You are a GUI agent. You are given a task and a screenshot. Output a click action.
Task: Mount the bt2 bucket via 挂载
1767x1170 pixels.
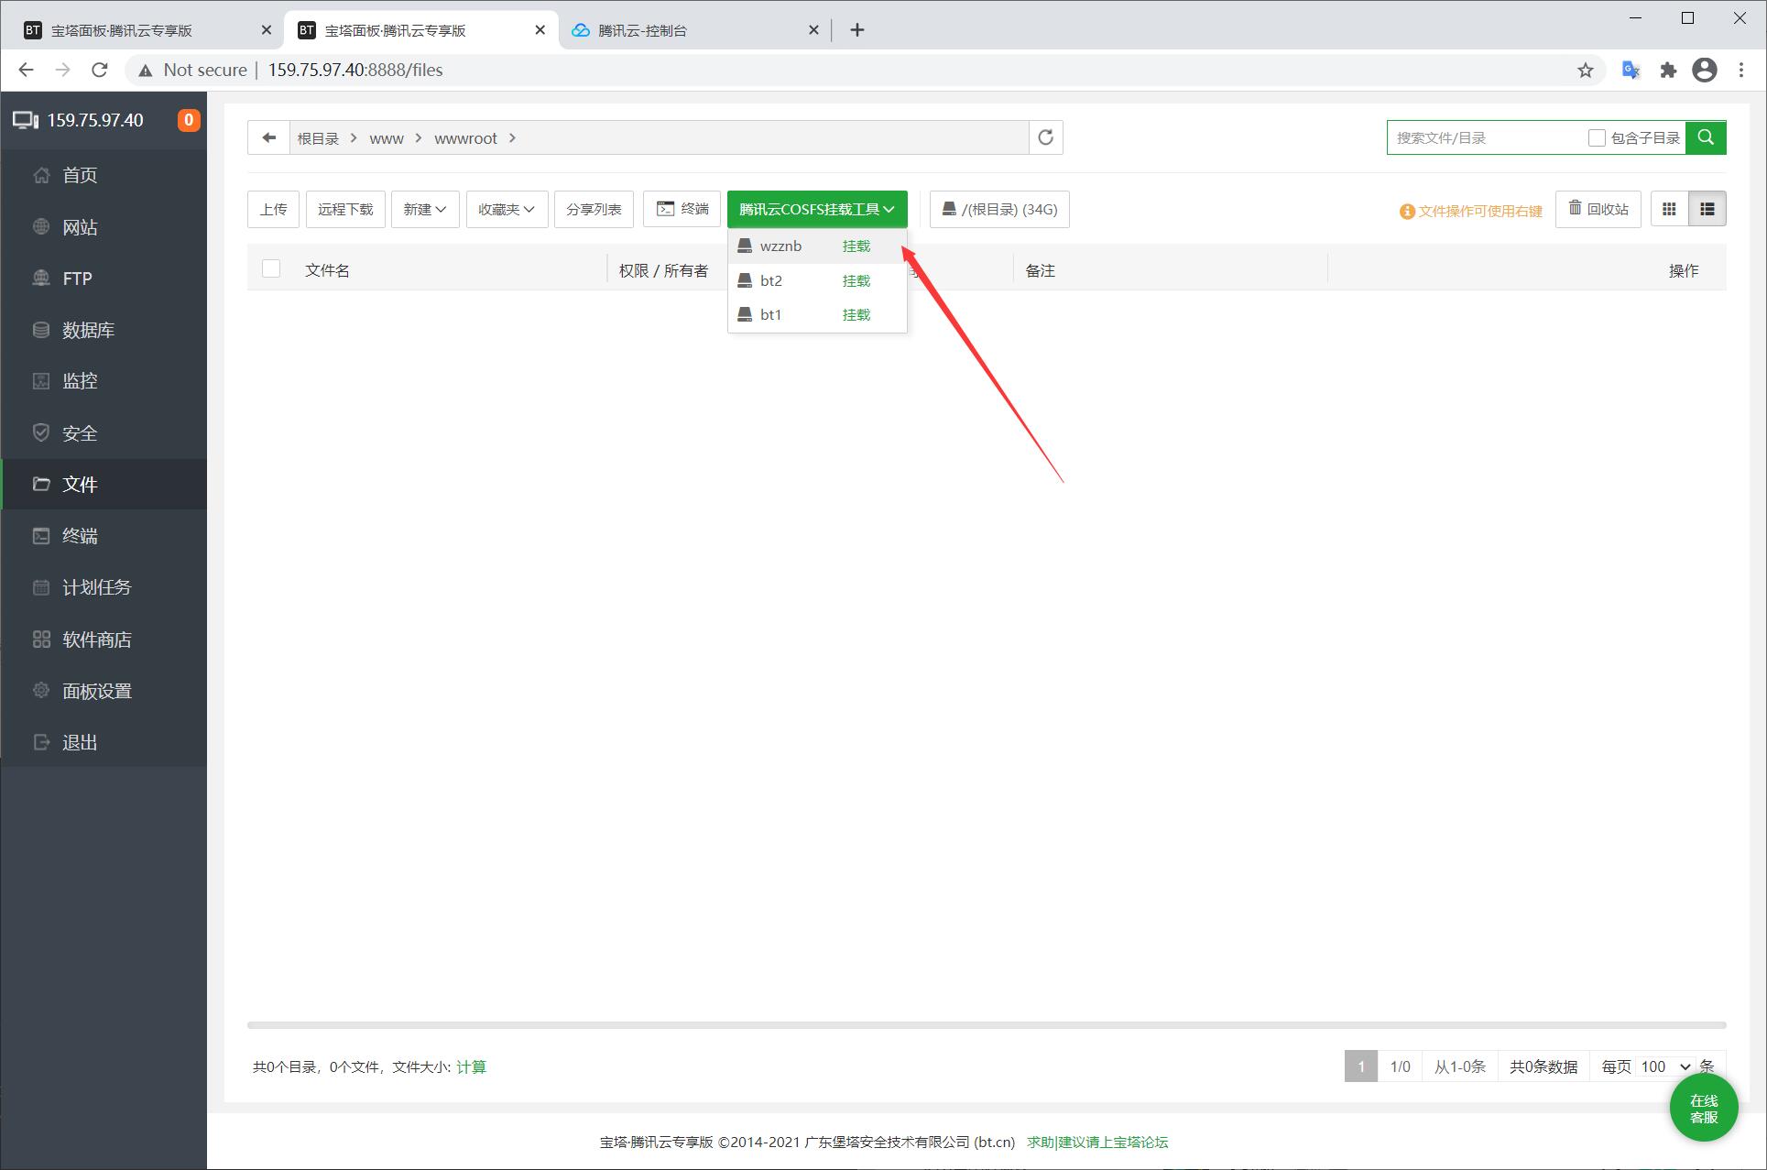856,280
